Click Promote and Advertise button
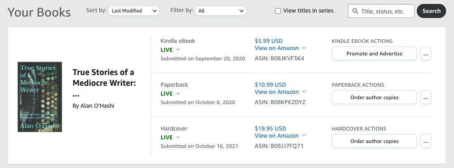Screen dimensions: 454x168 374,54
